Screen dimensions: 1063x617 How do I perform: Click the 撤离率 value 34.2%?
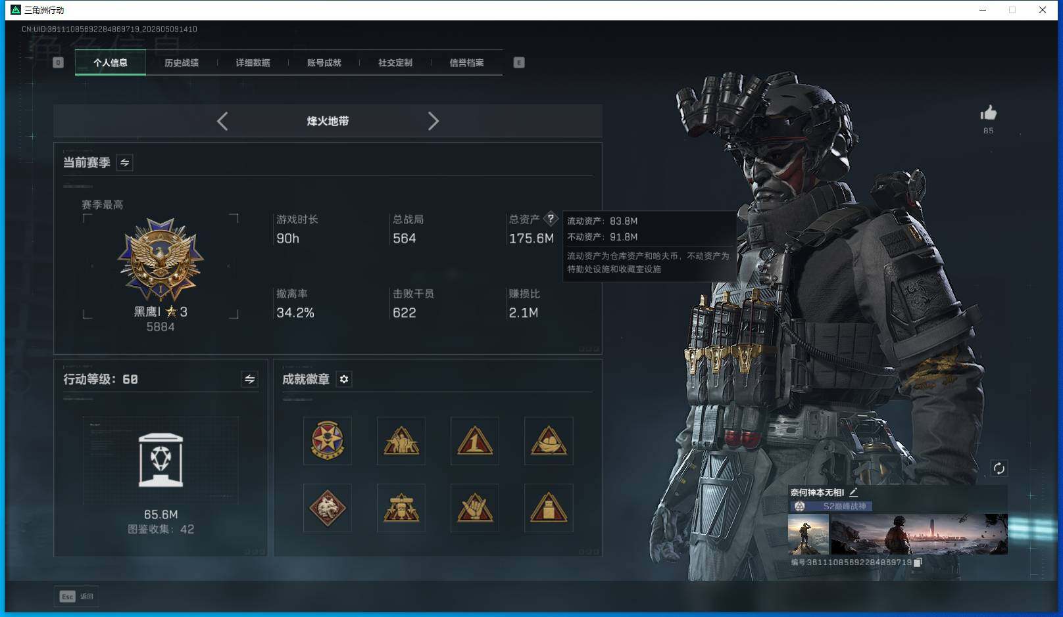(x=295, y=313)
